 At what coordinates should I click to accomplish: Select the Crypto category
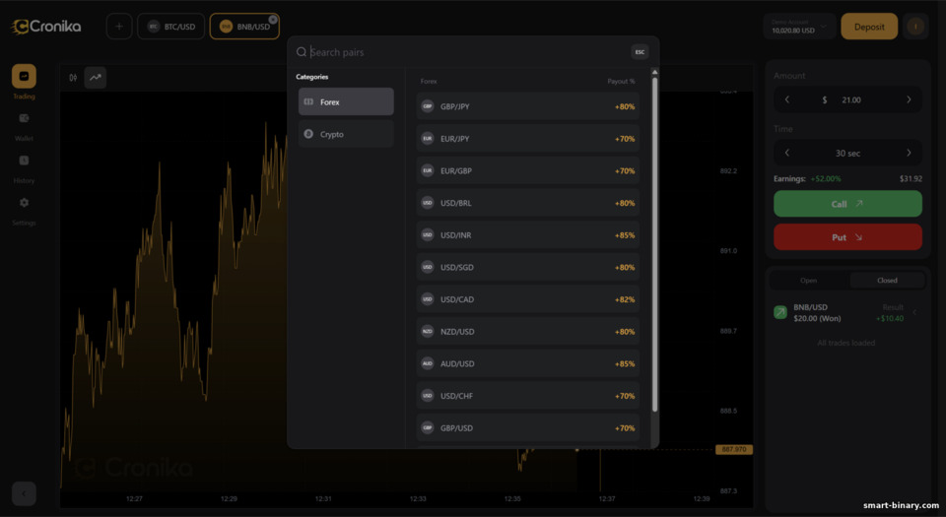tap(346, 134)
